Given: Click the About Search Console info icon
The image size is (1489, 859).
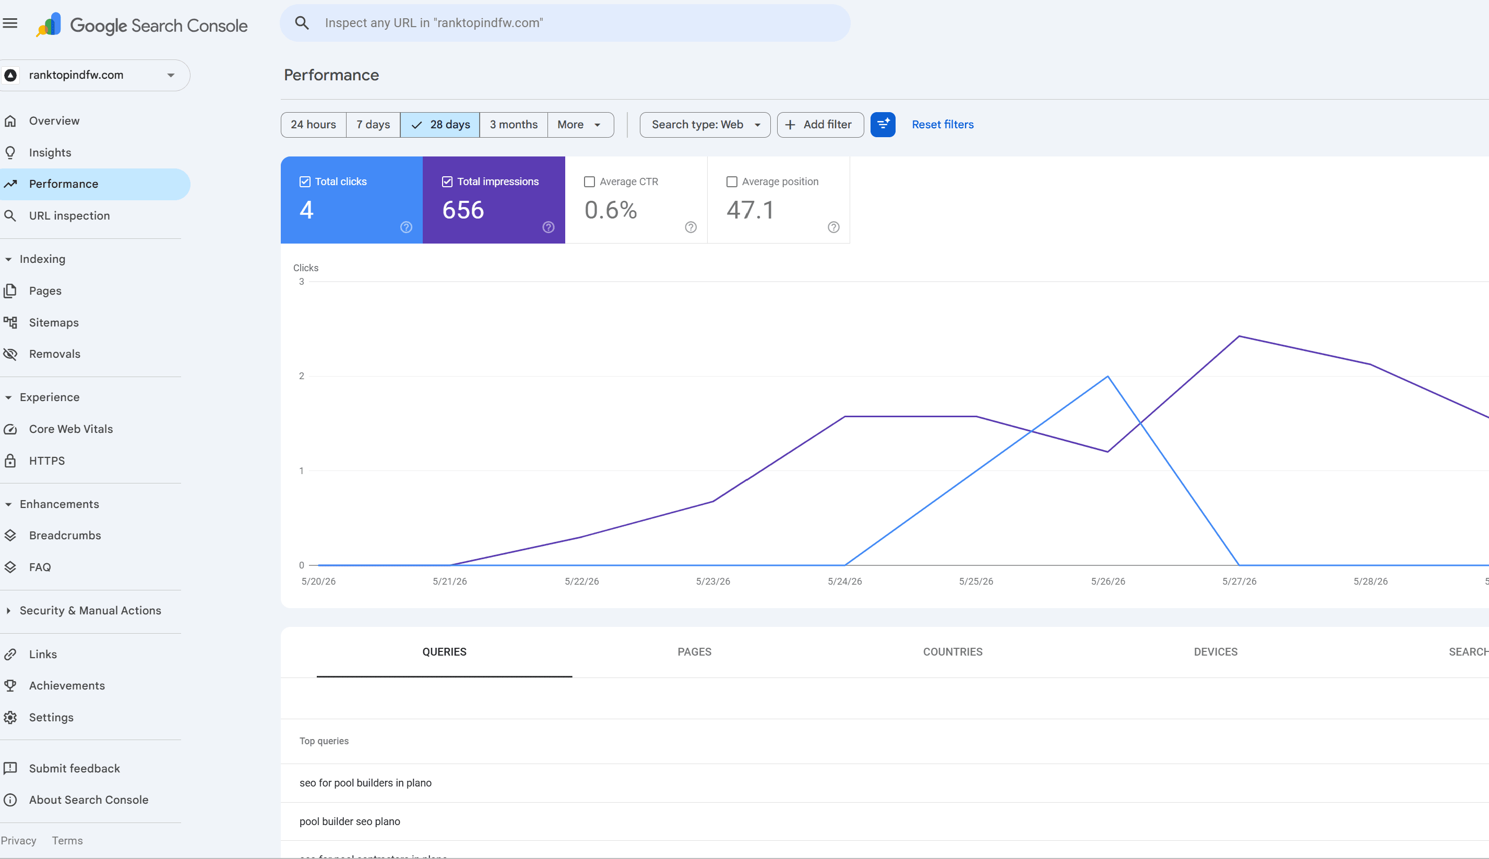Looking at the screenshot, I should (x=10, y=800).
